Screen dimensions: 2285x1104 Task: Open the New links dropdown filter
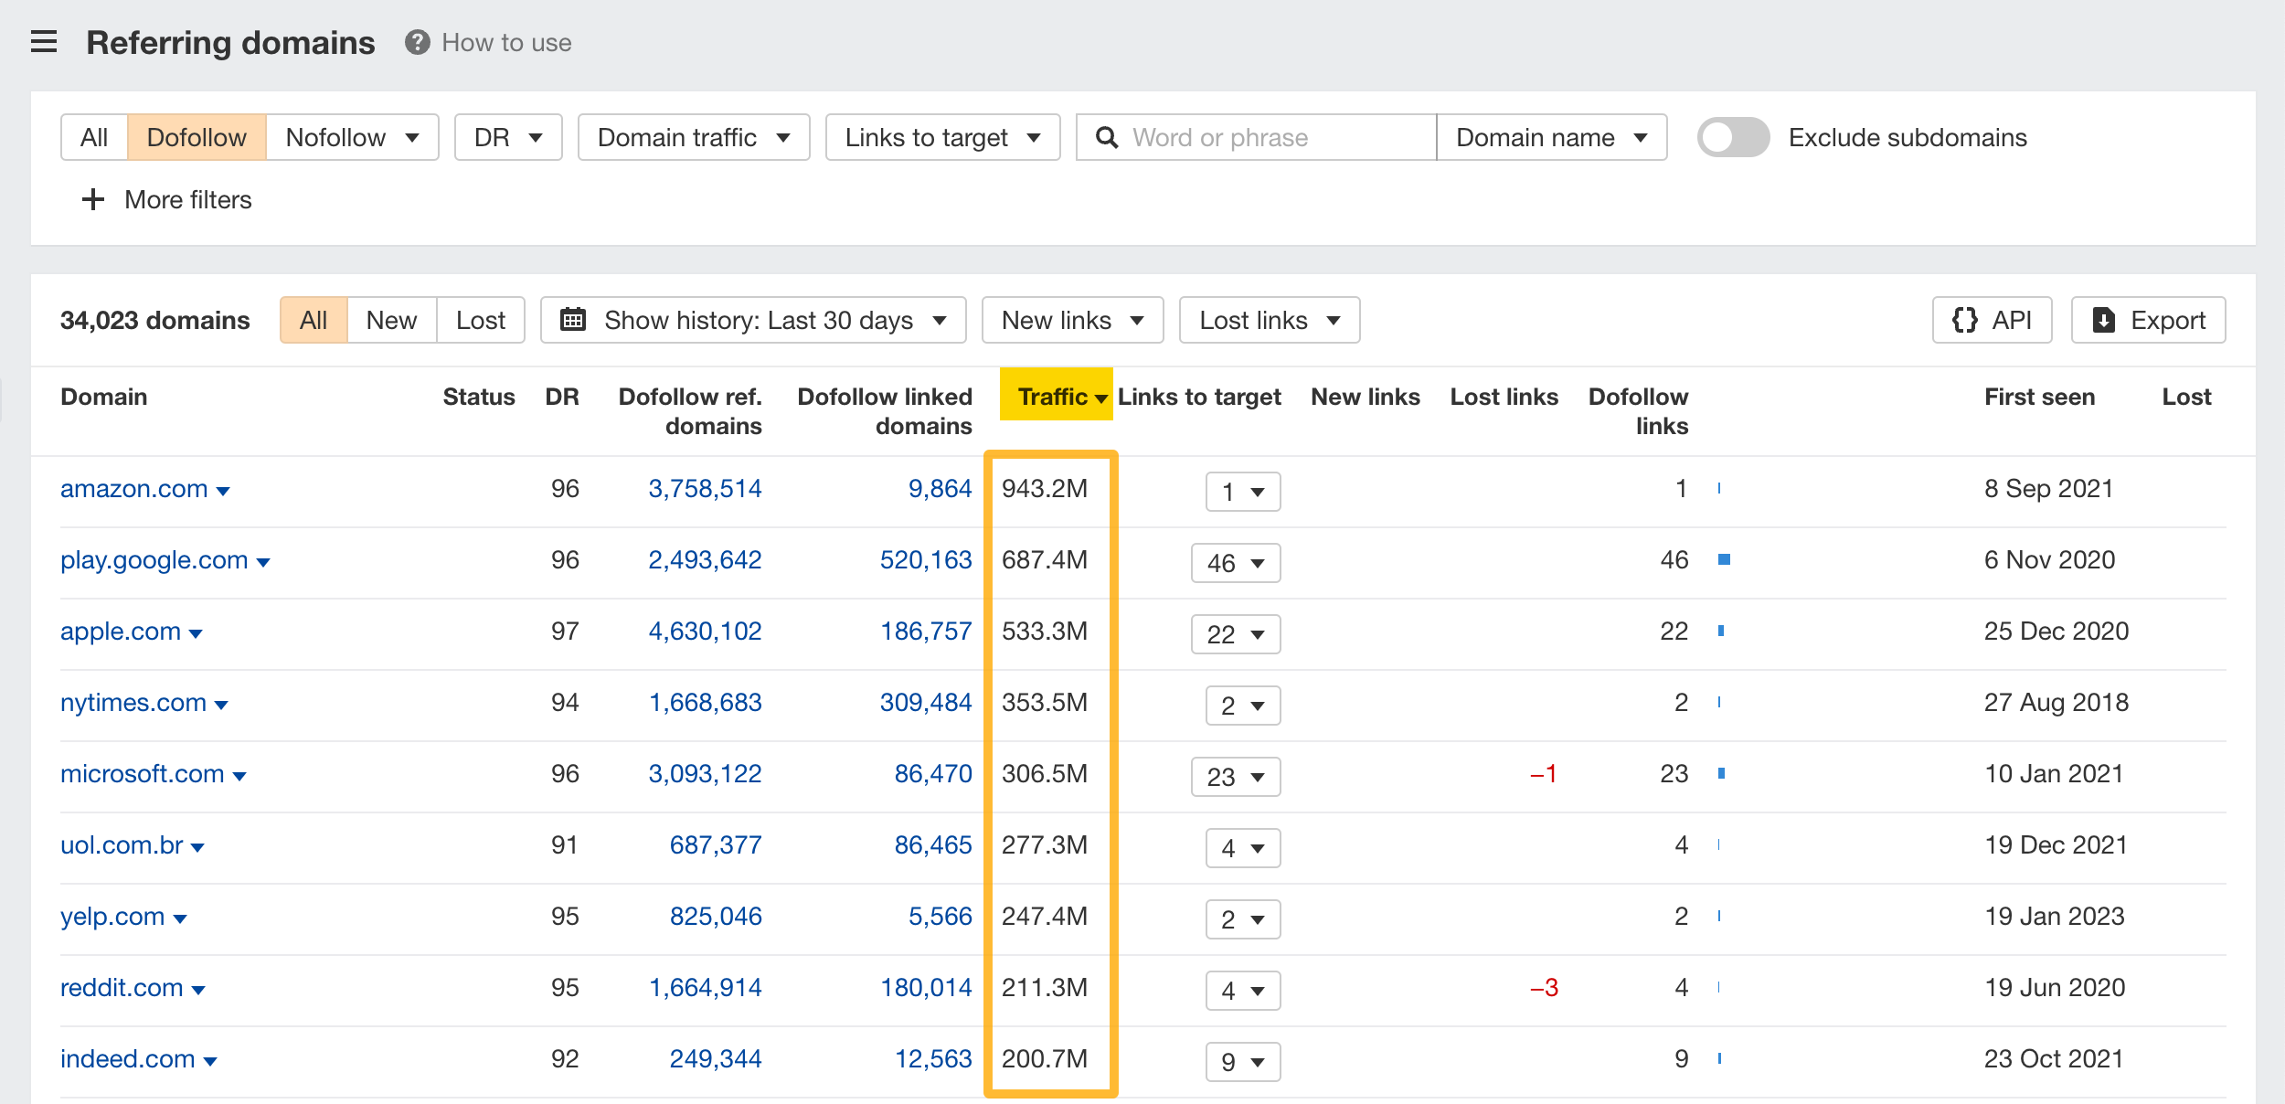click(x=1072, y=320)
